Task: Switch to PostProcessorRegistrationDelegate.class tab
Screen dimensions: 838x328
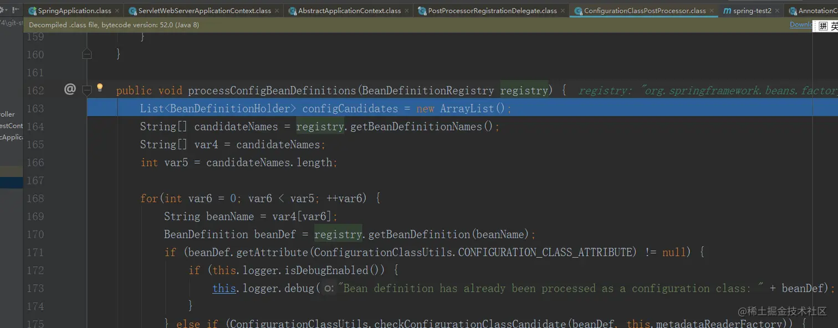Action: 492,11
